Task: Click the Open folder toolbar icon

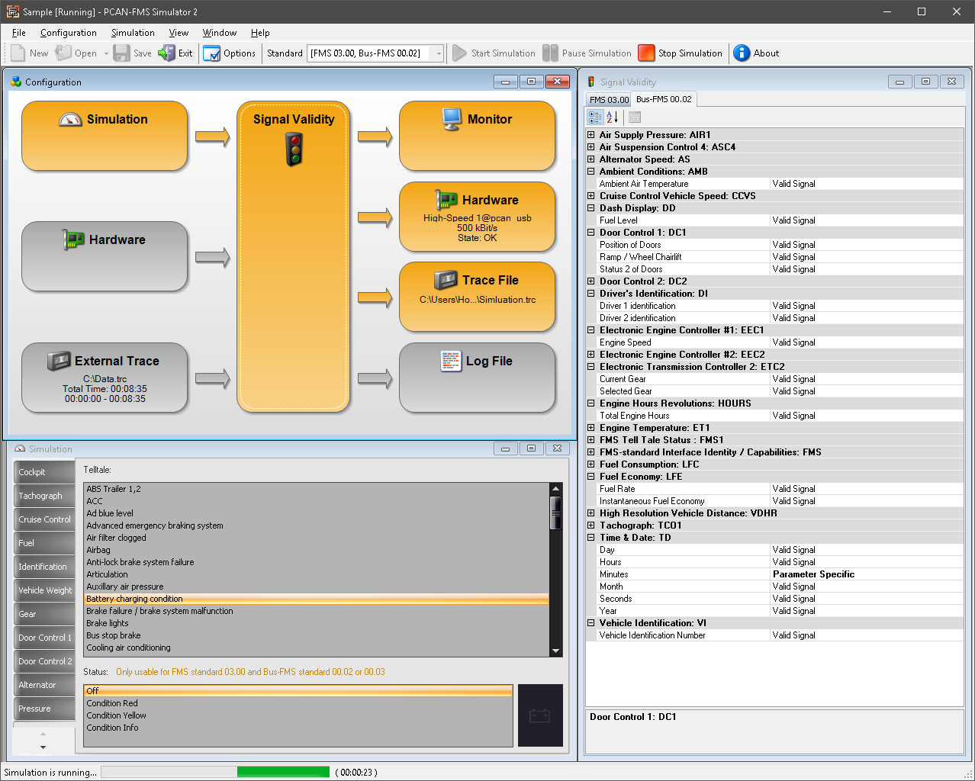Action: pyautogui.click(x=63, y=53)
